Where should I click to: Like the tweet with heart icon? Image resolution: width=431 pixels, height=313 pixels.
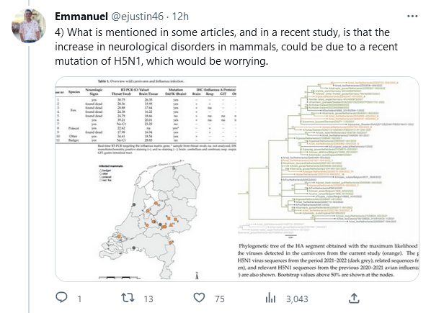tap(199, 298)
